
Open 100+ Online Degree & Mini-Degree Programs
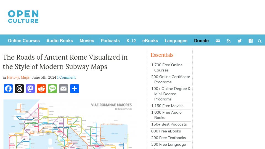pyautogui.click(x=171, y=94)
